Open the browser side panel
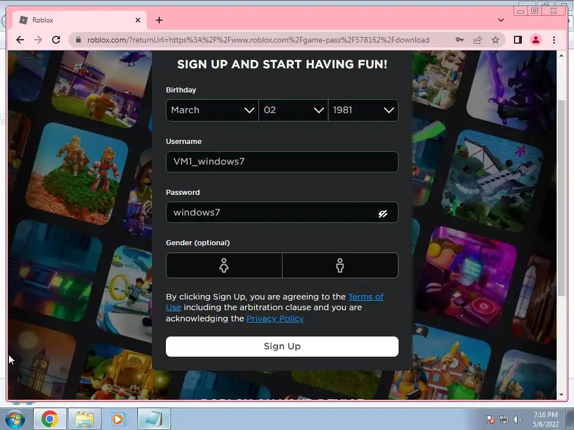Viewport: 574px width, 430px height. [517, 40]
